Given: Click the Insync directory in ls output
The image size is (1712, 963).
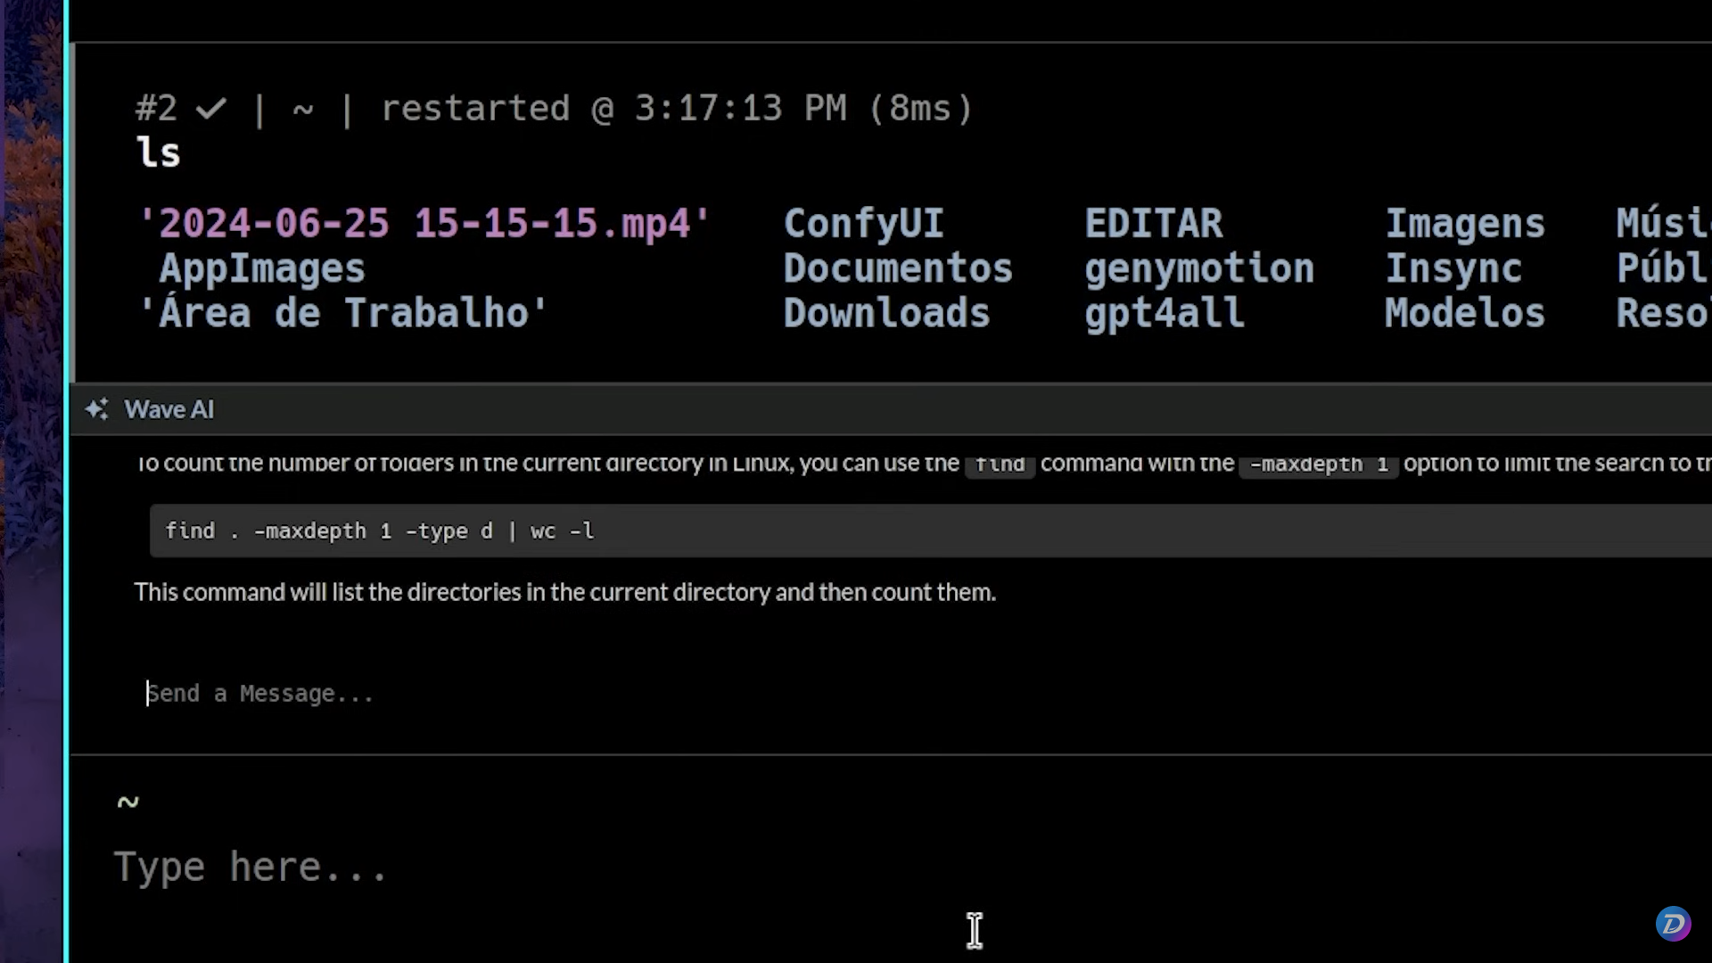Looking at the screenshot, I should 1453,268.
